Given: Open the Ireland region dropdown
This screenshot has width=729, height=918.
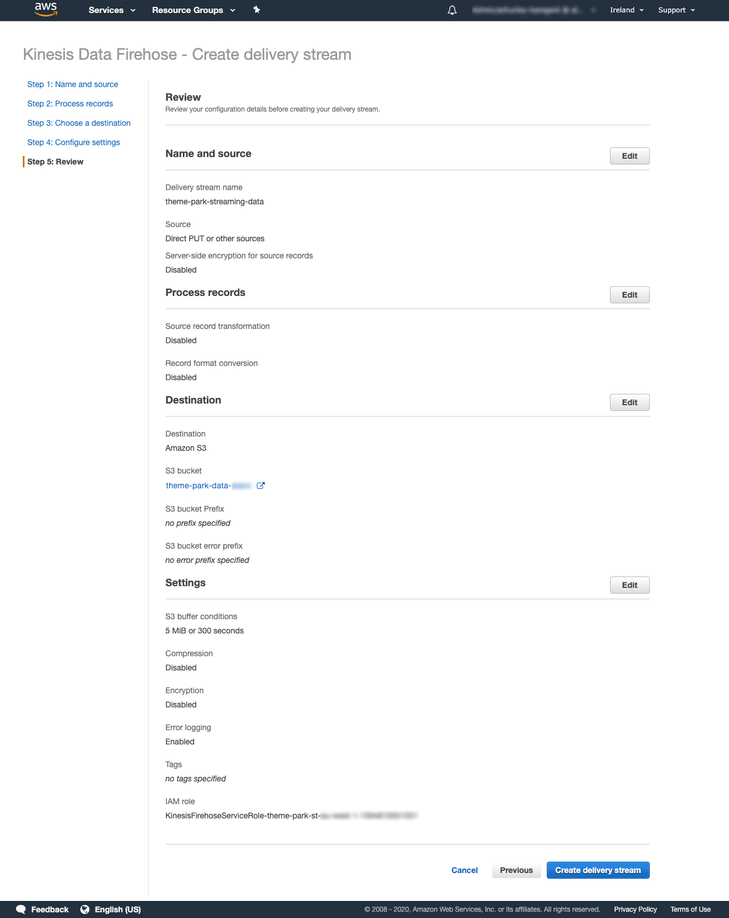Looking at the screenshot, I should pos(627,10).
